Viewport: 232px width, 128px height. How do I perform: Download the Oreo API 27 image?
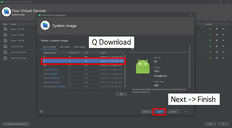click(53, 70)
